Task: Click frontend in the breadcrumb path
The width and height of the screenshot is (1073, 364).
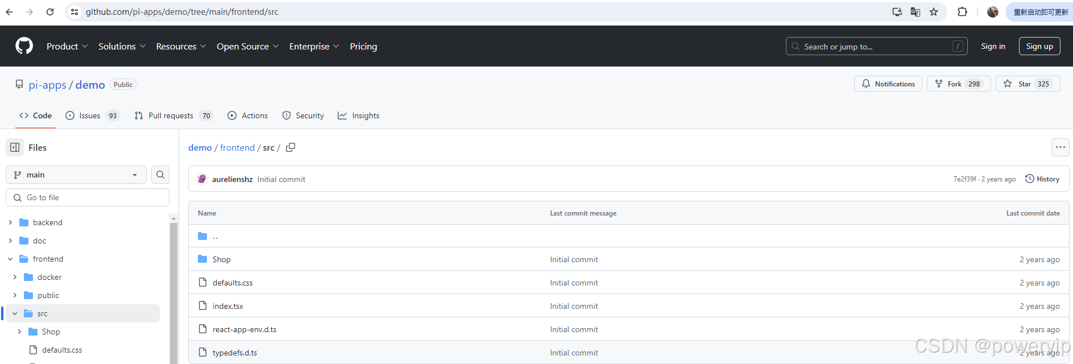Action: 237,147
